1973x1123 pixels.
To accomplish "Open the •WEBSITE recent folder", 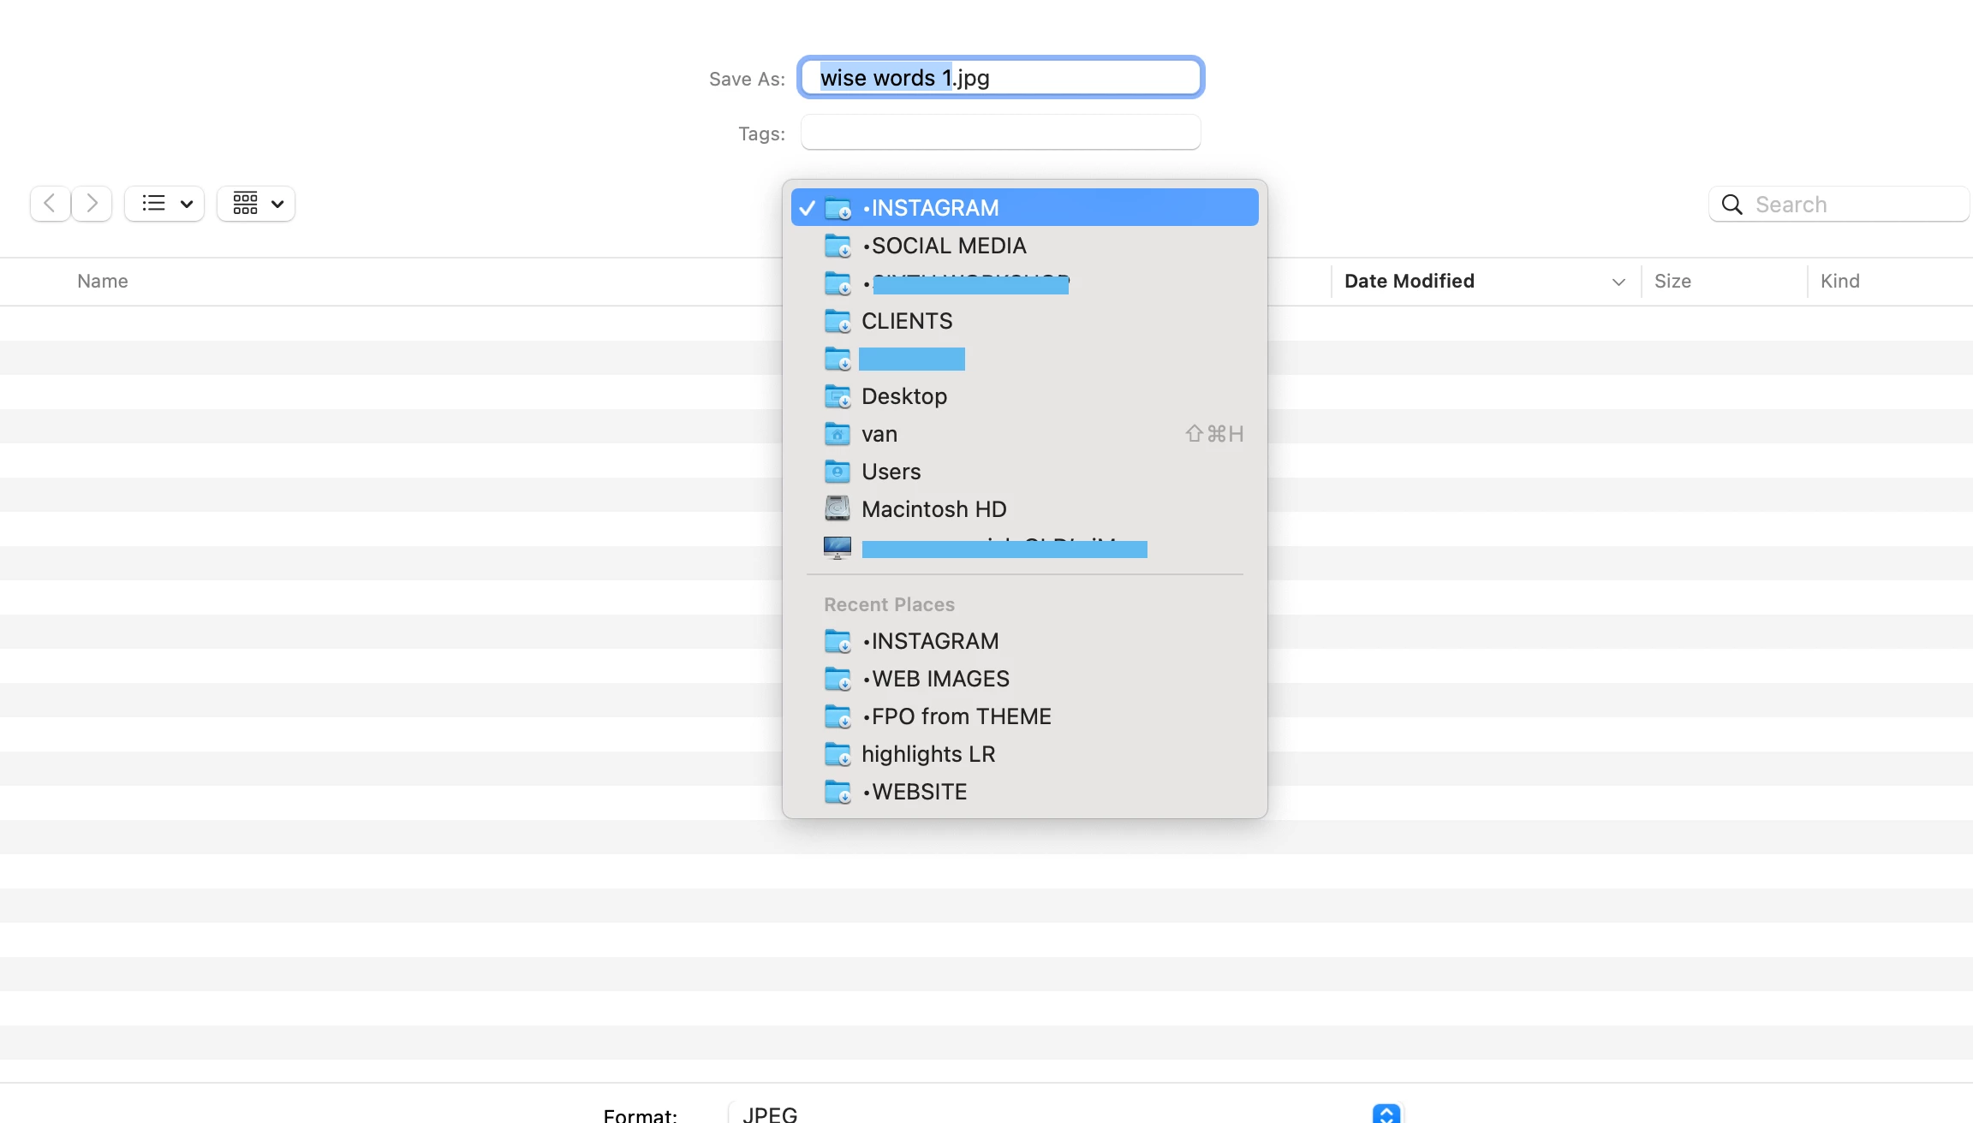I will (x=914, y=792).
